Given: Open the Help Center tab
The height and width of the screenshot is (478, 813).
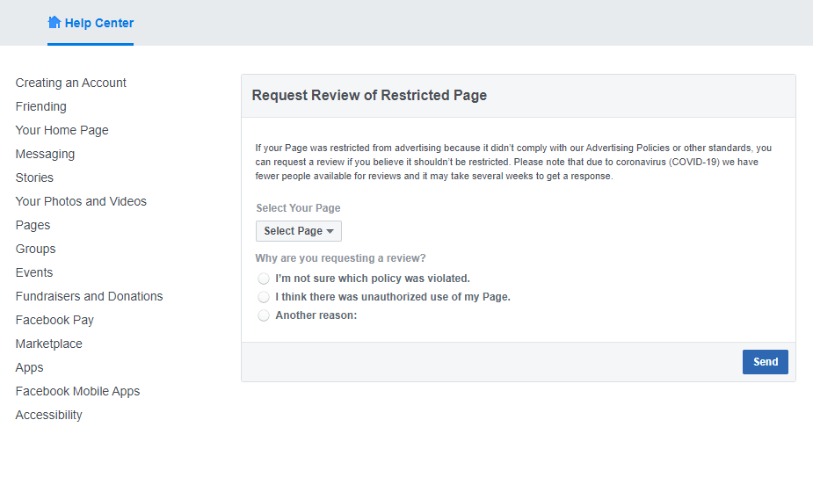Looking at the screenshot, I should [x=91, y=24].
